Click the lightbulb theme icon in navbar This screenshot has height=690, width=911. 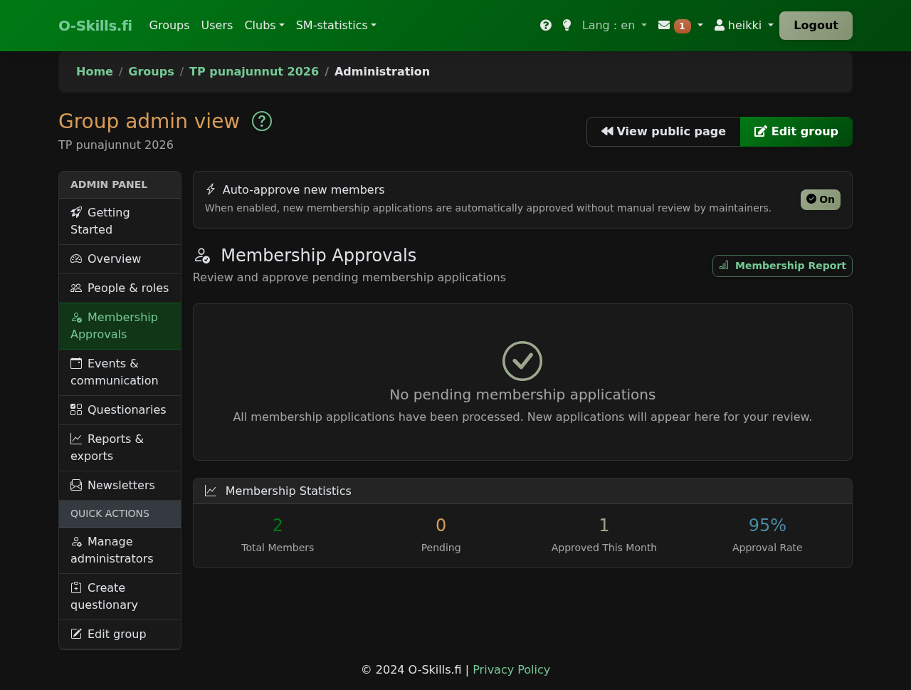click(x=567, y=26)
